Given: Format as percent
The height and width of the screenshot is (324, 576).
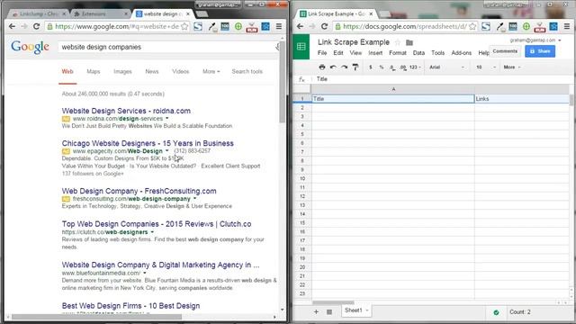Looking at the screenshot, I should [382, 67].
